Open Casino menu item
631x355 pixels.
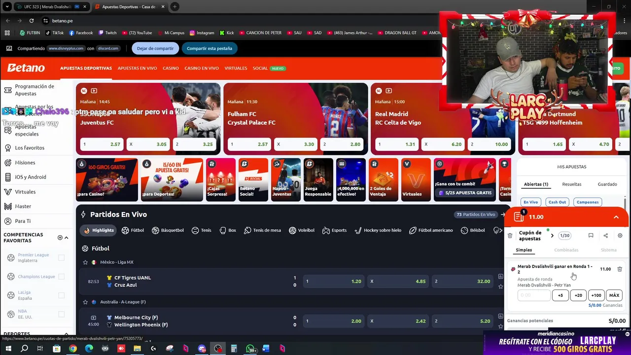tap(171, 68)
